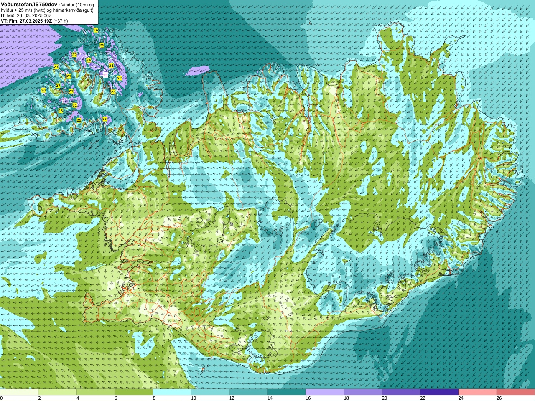
Task: Click the legend scale number 14
Action: click(x=270, y=398)
